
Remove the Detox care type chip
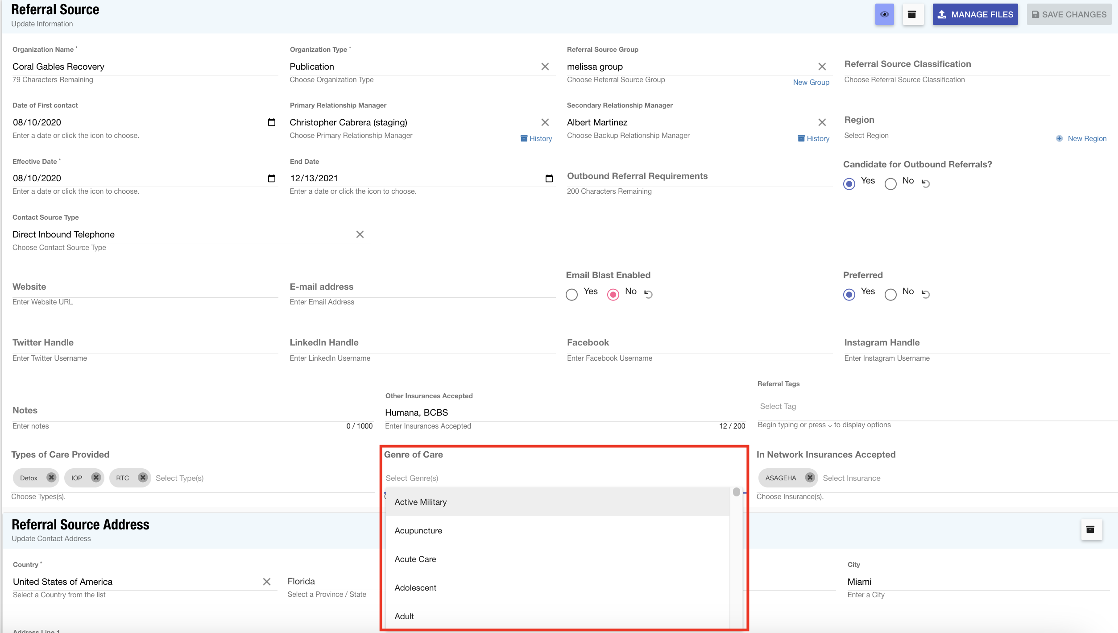pos(51,478)
